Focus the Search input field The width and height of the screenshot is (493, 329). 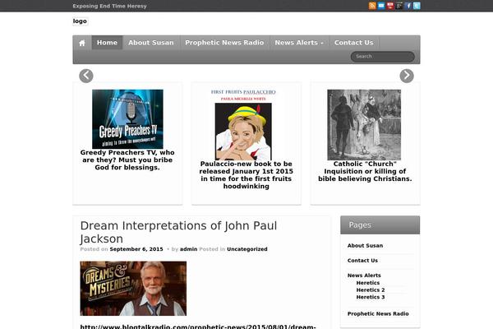tap(383, 57)
